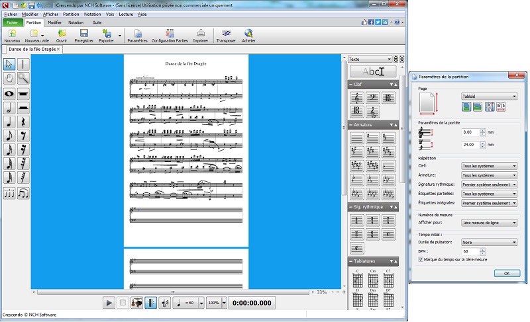Select the beamed notes tool

pyautogui.click(x=23, y=193)
